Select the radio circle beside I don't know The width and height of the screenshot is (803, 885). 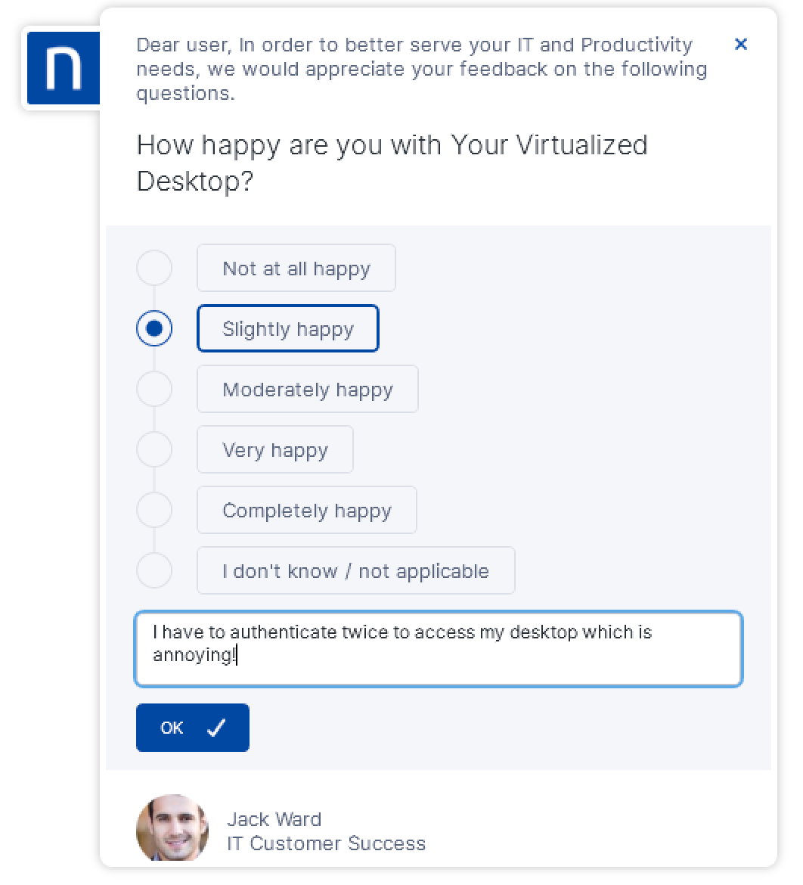pyautogui.click(x=154, y=570)
